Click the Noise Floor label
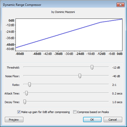 tap(12, 76)
